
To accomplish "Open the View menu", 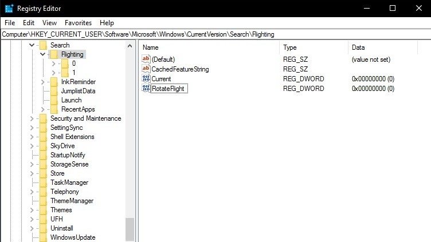I will click(x=49, y=23).
